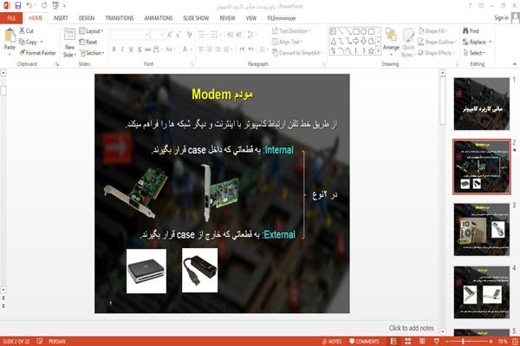Open spell check icon in status bar
Image resolution: width=520 pixels, height=346 pixels.
coord(40,341)
